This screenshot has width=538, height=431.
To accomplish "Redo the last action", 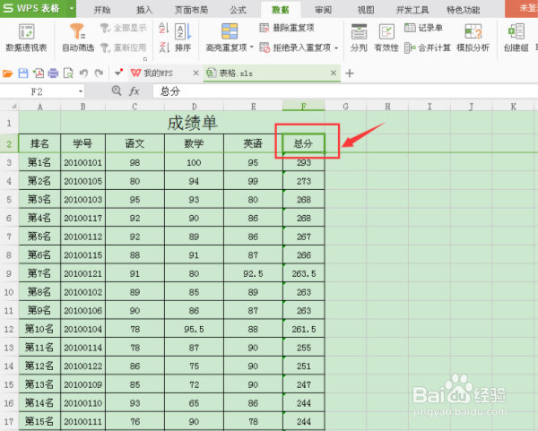I will 100,73.
